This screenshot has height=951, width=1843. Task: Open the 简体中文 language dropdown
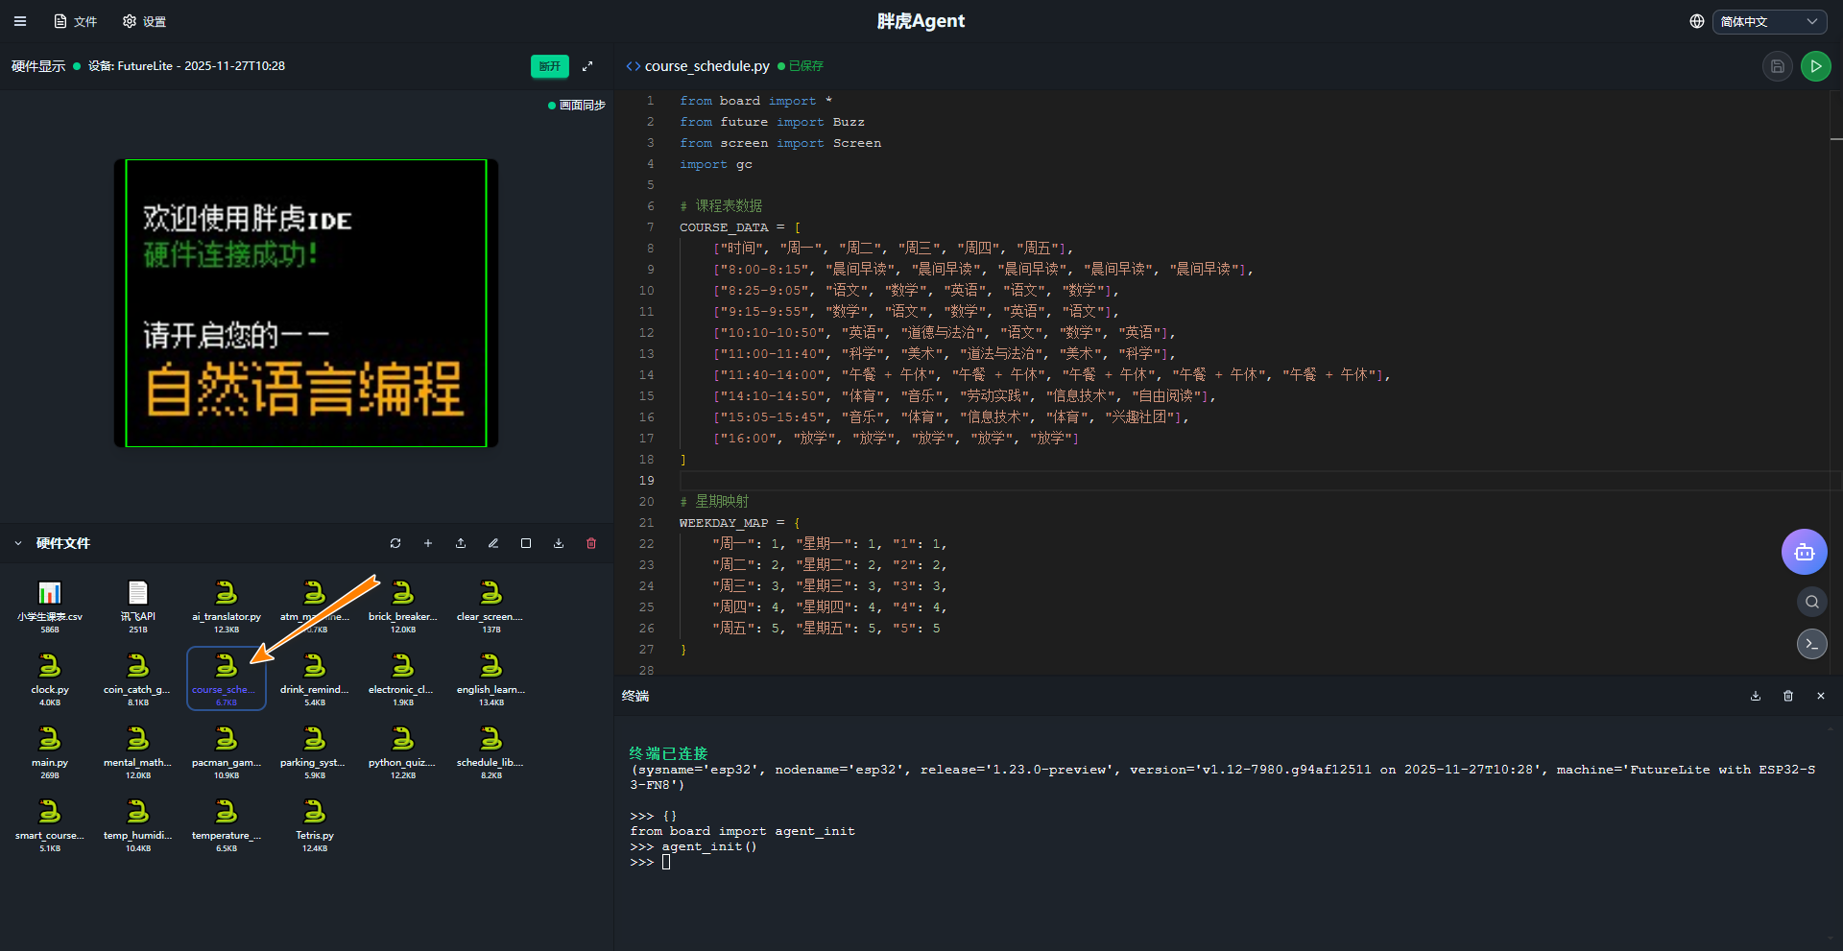pyautogui.click(x=1768, y=21)
